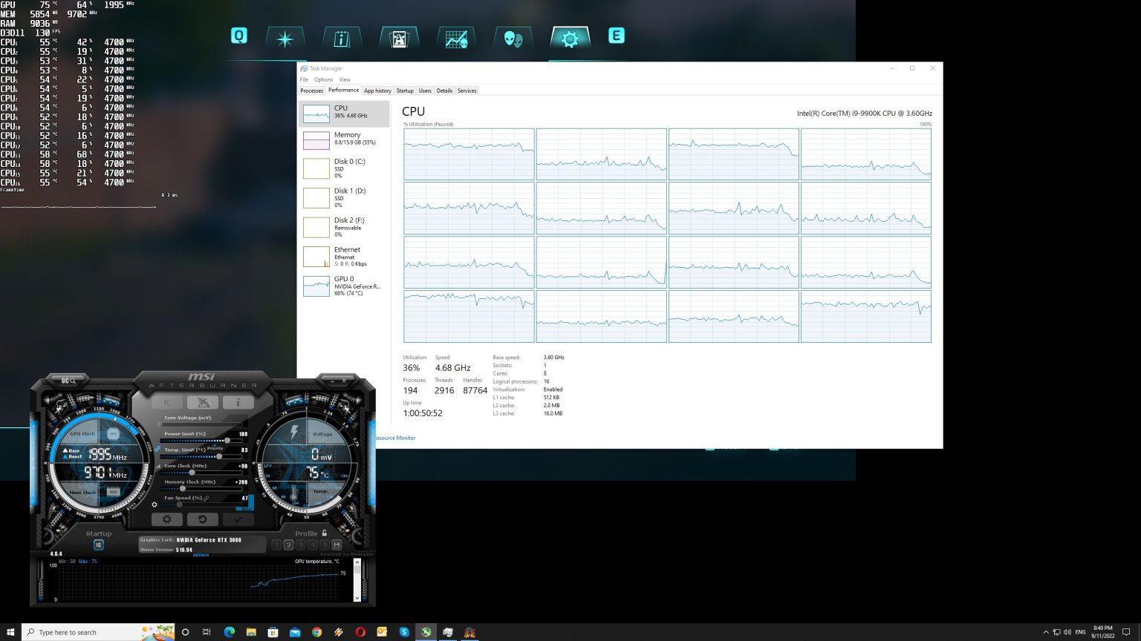
Task: Open MSI Afterburner settings gear
Action: coord(166,519)
